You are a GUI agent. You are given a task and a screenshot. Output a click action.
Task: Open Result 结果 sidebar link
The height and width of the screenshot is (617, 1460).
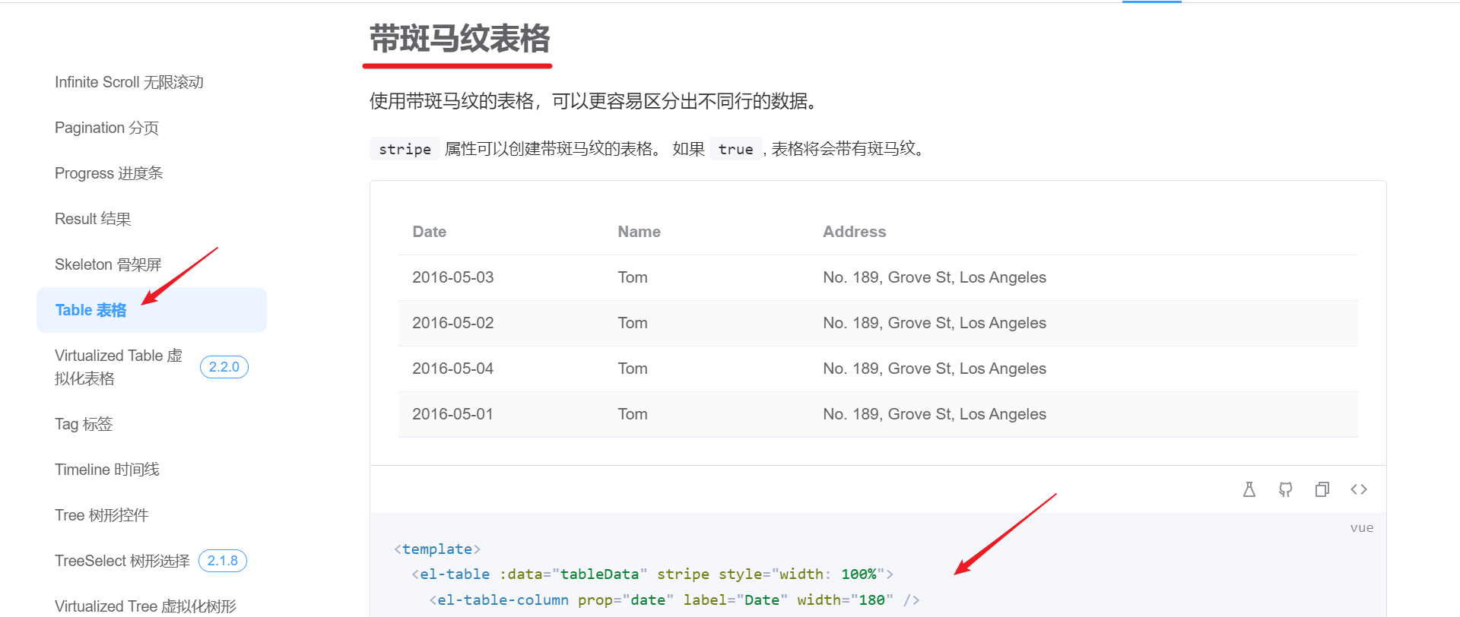(x=93, y=219)
